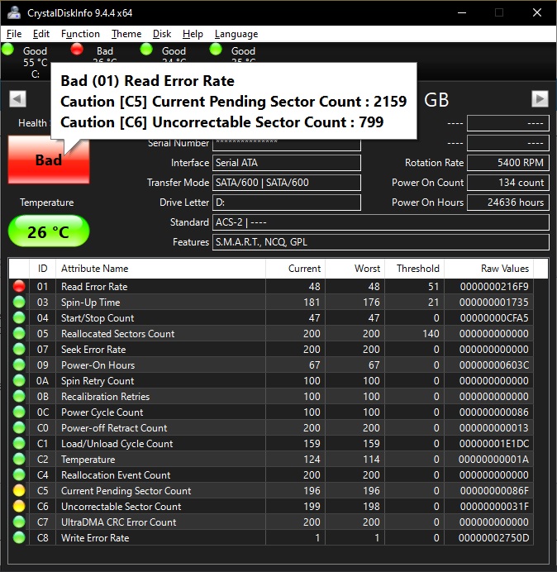Click green status icon for Reallocation Event Count
Viewport: 557px width, 572px height.
click(19, 474)
